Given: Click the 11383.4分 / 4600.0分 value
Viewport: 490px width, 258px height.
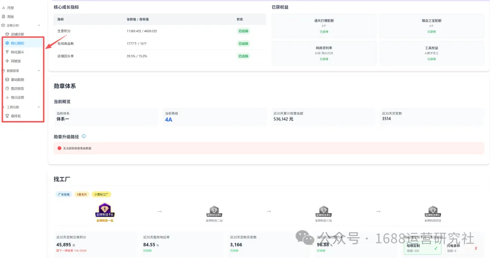Looking at the screenshot, I should [142, 31].
